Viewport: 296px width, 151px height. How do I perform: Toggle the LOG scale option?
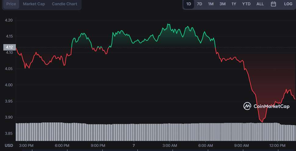pyautogui.click(x=288, y=4)
